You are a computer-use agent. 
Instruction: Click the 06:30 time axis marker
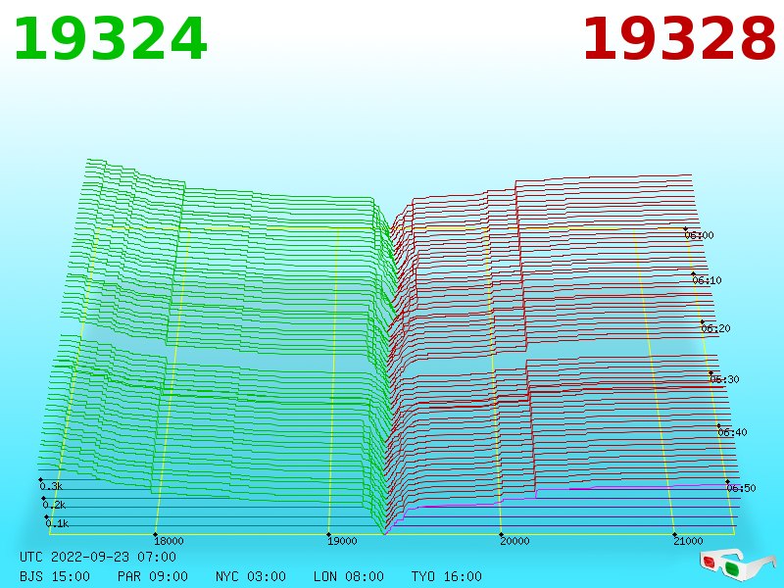[724, 379]
